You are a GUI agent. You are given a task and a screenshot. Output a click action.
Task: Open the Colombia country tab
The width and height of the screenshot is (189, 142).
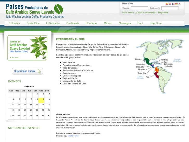(14, 23)
